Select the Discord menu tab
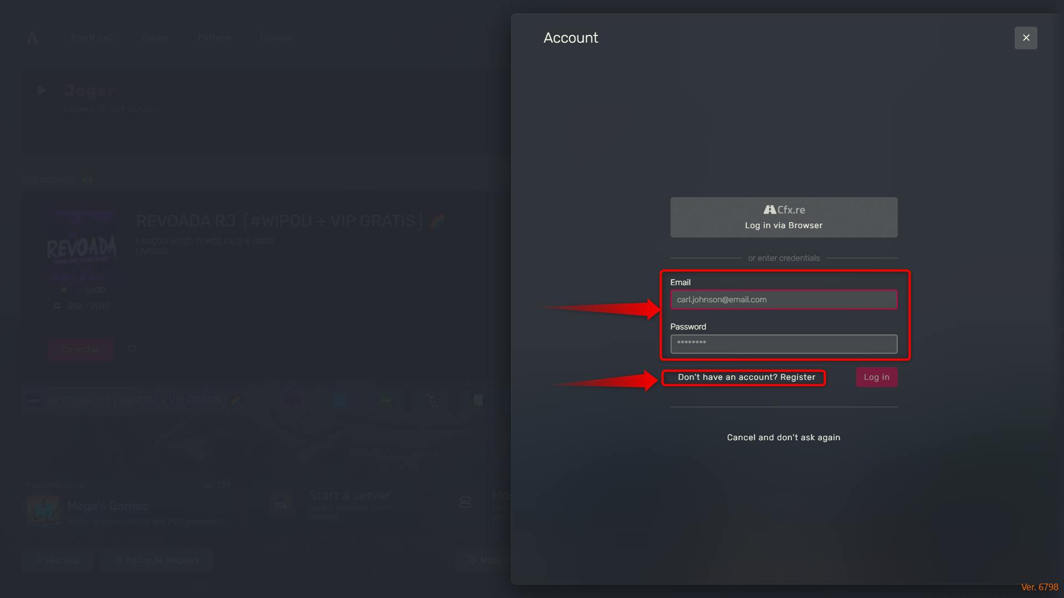 tap(276, 37)
